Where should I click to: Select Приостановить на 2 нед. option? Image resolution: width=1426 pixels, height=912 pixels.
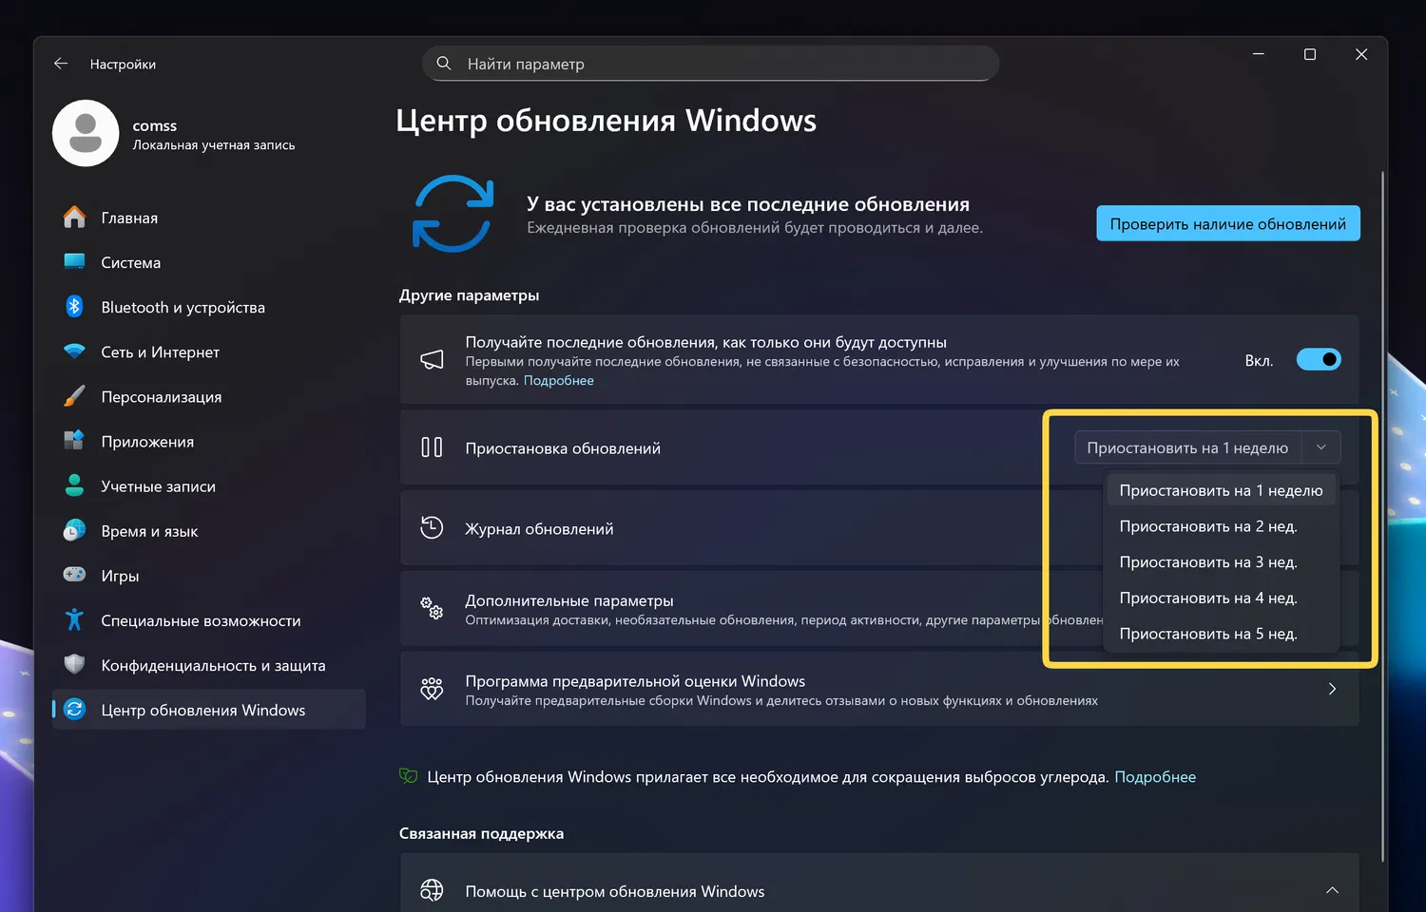[x=1207, y=526]
